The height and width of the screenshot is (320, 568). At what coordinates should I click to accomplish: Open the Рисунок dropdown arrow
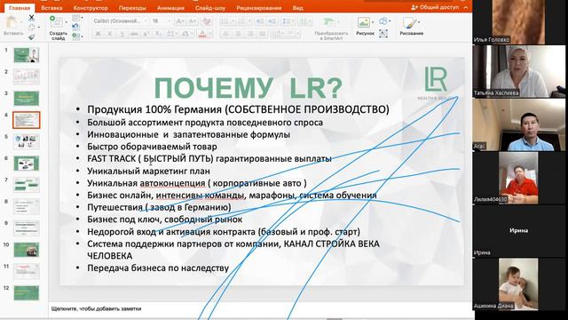[373, 22]
